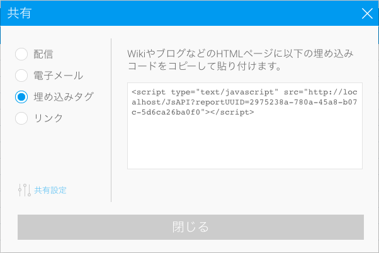The height and width of the screenshot is (253, 379).
Task: Click the sliders icon beside 共有設定
Action: (x=25, y=190)
